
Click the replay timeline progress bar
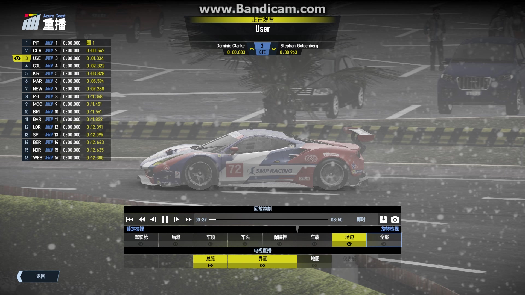tap(269, 220)
